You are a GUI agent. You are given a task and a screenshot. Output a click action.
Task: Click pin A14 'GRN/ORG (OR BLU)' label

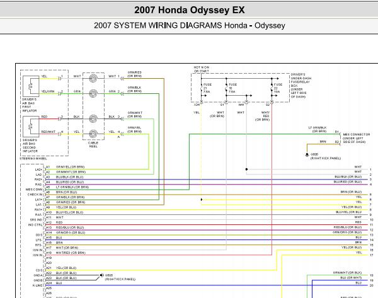(x=71, y=232)
